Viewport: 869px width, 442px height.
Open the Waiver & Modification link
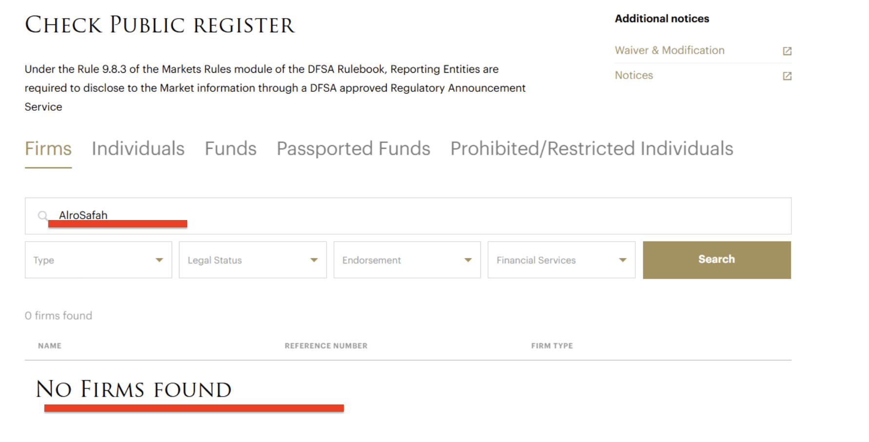(670, 50)
